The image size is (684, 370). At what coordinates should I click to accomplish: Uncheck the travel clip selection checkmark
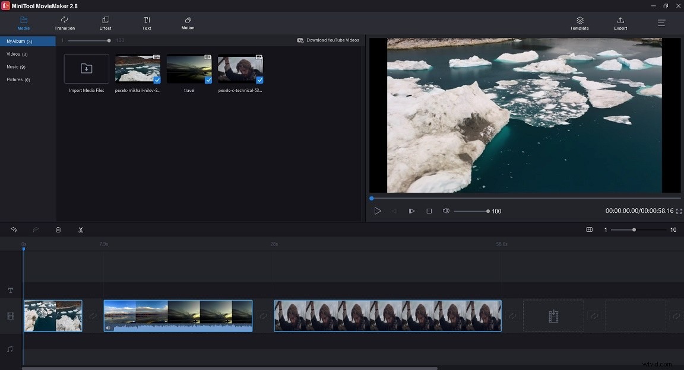(208, 79)
